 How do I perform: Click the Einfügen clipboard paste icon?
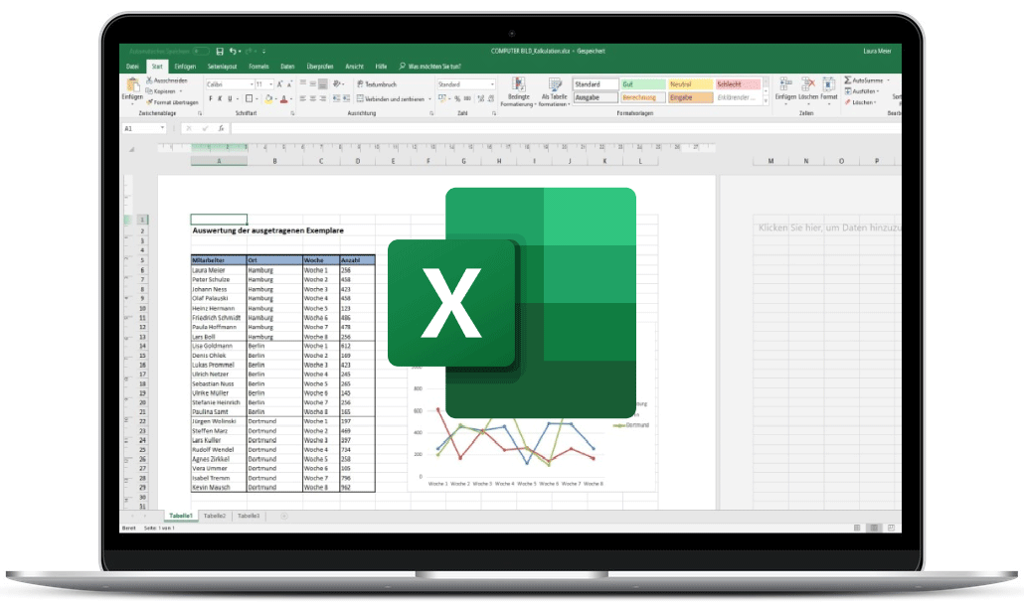tap(132, 84)
